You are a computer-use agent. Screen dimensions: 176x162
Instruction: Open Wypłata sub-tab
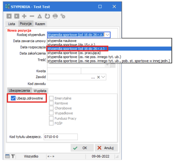pyautogui.click(x=40, y=91)
